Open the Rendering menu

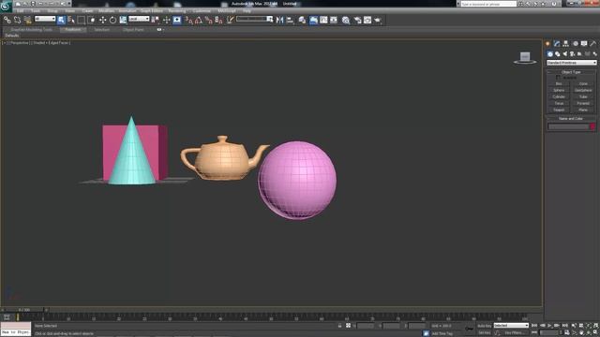coord(177,11)
